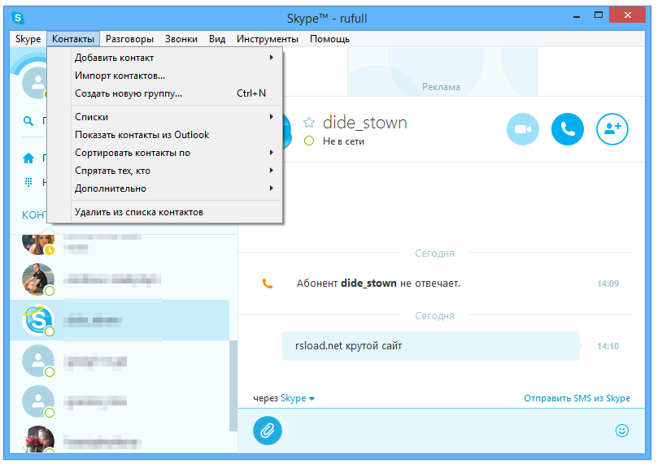Choose Импорт контактов... menu entry

coord(164,76)
